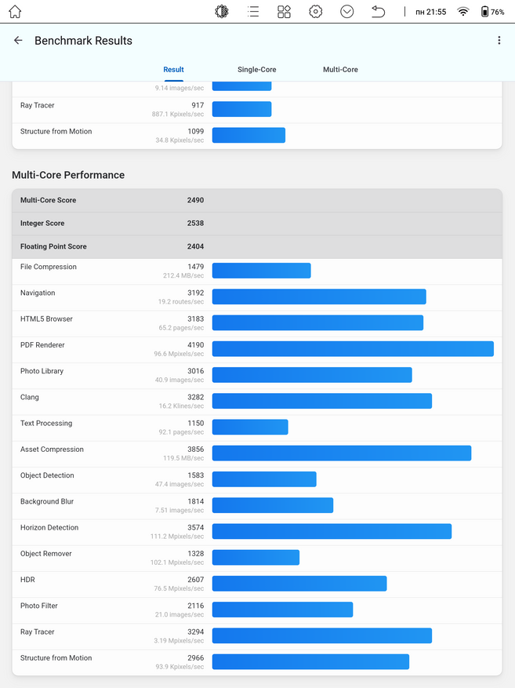Go to home screen via house icon
Image resolution: width=515 pixels, height=688 pixels.
click(x=15, y=12)
